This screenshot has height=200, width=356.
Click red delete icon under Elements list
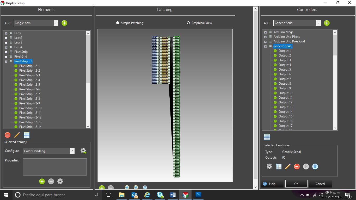(8, 135)
